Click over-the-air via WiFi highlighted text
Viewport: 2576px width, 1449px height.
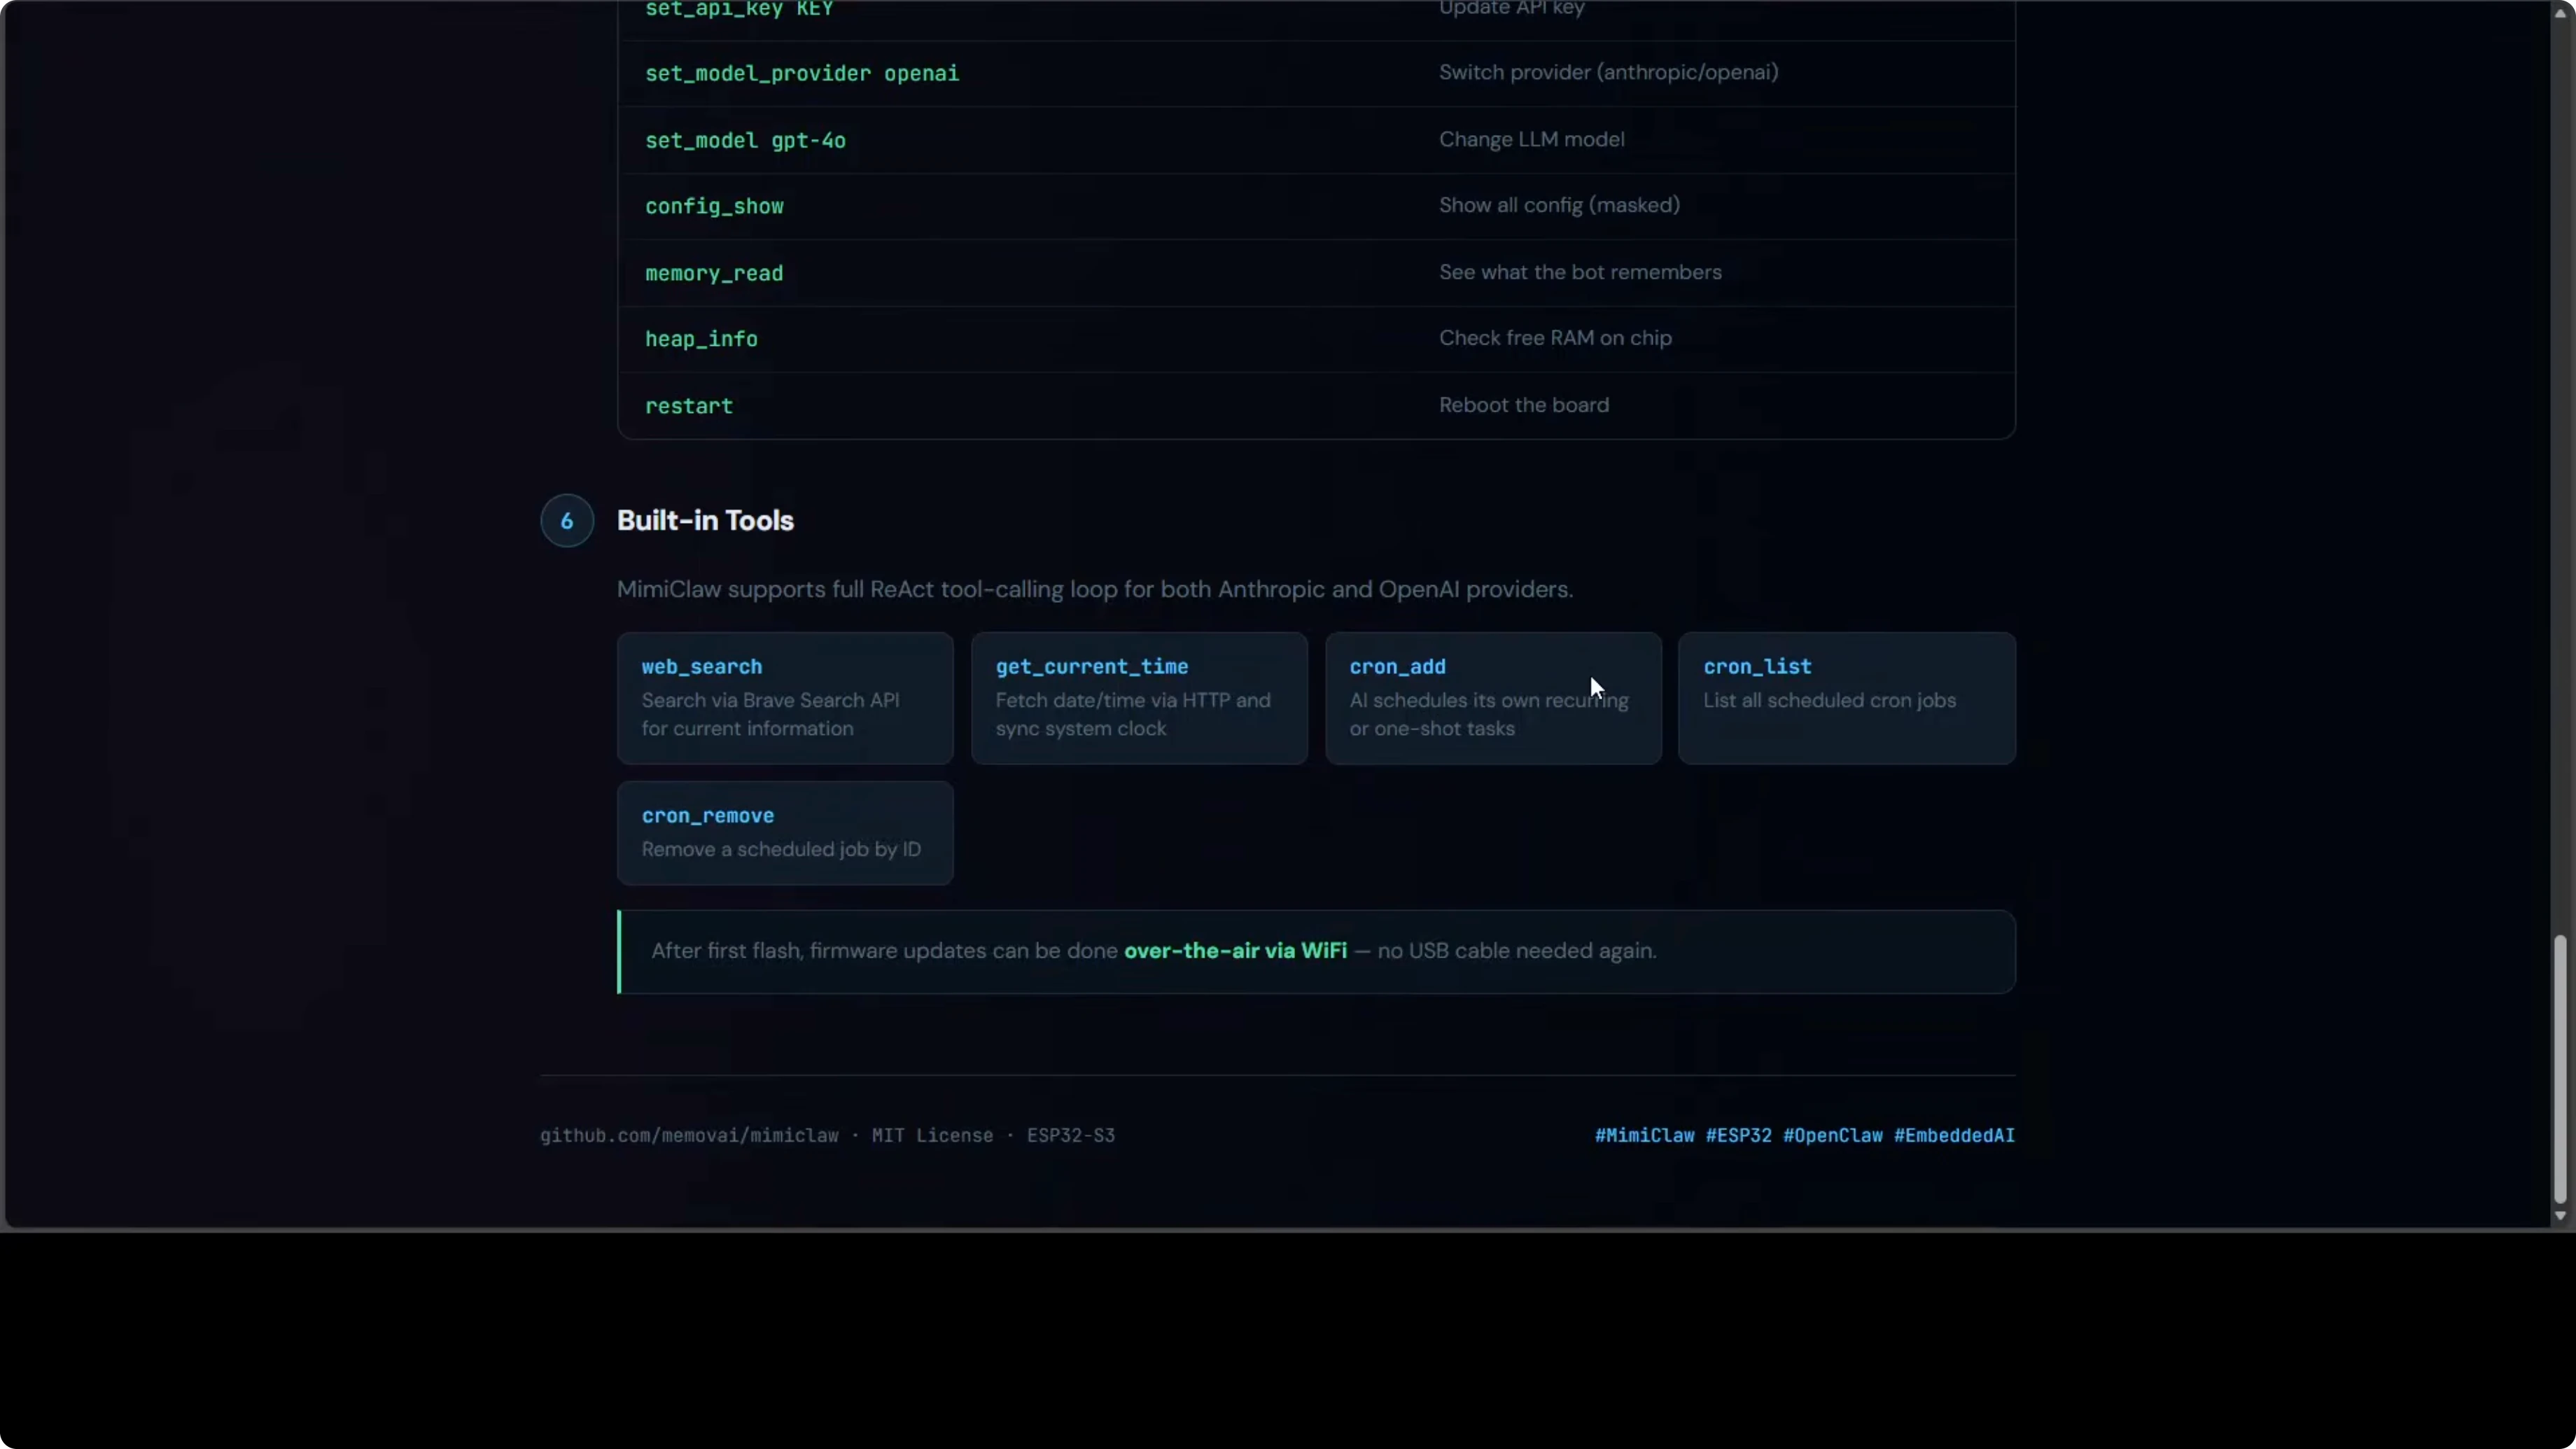pyautogui.click(x=1235, y=950)
